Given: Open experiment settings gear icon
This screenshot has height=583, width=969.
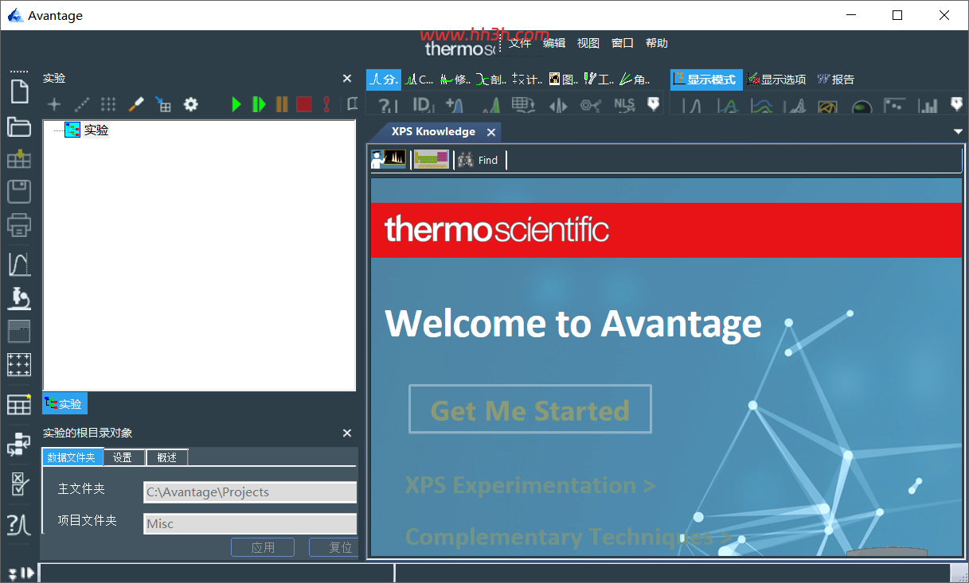Looking at the screenshot, I should pyautogui.click(x=191, y=104).
